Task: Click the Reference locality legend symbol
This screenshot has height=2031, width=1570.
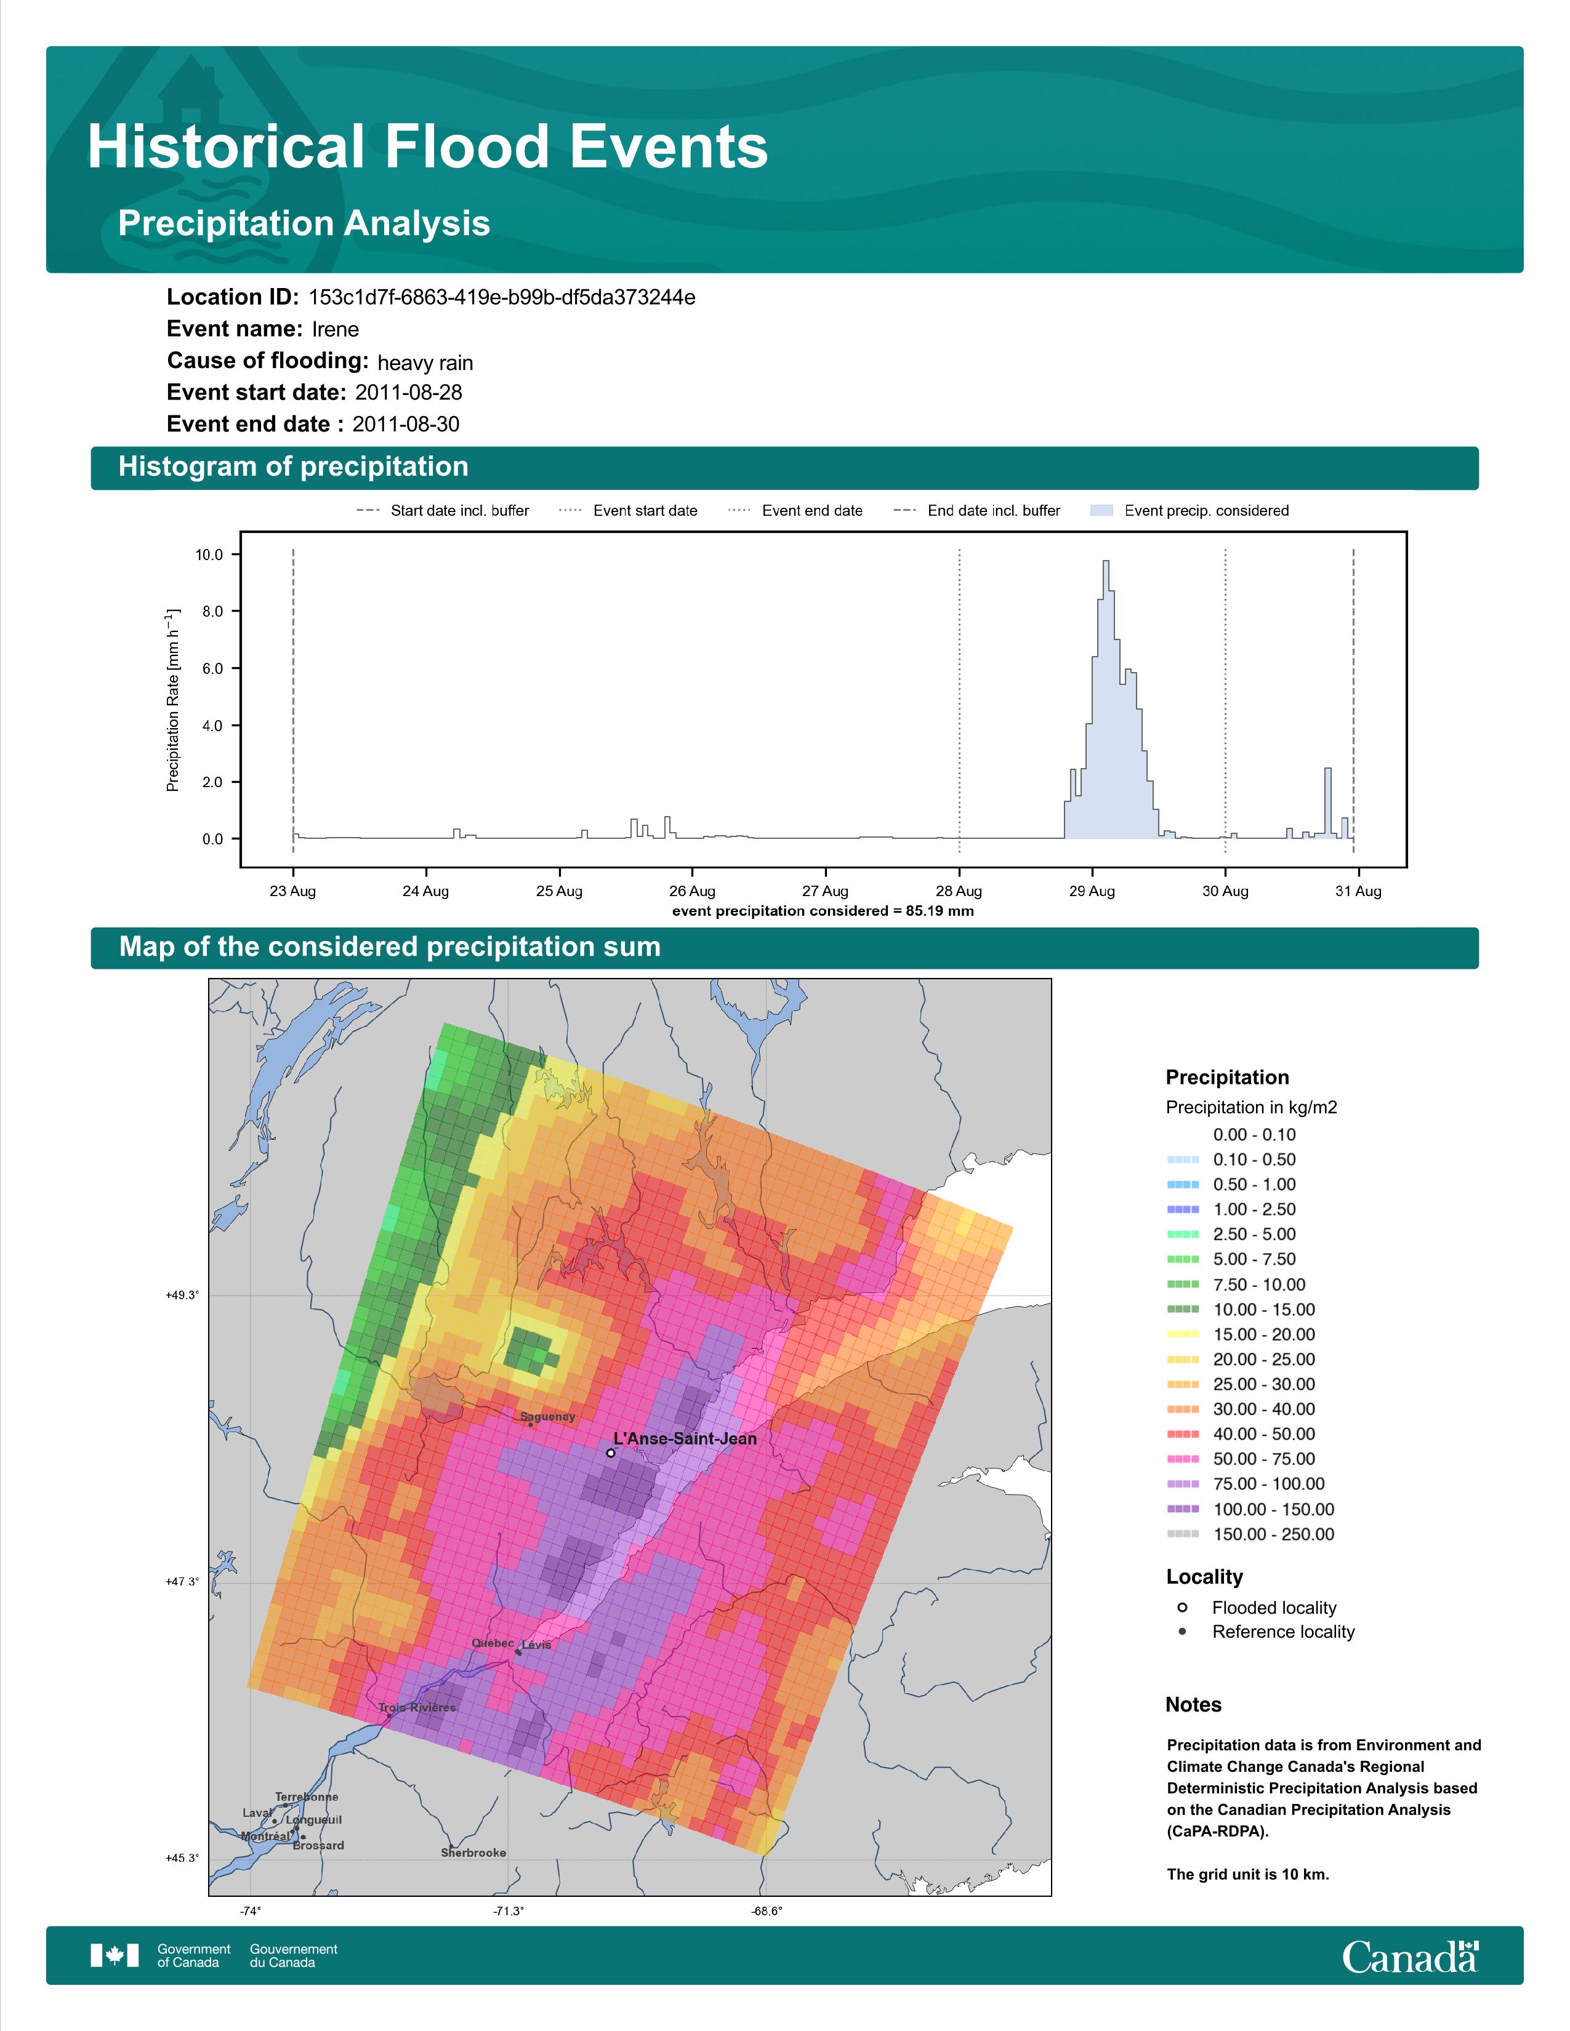Action: coord(1182,1632)
